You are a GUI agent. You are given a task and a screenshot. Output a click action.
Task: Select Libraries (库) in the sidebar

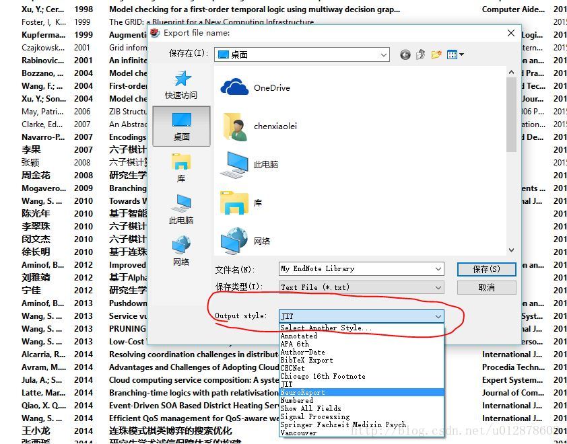coord(181,168)
